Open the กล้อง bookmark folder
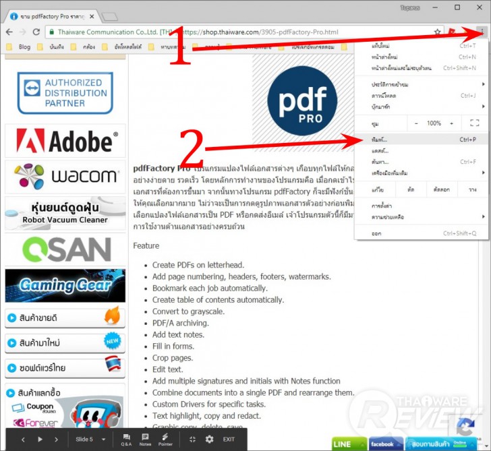Image resolution: width=491 pixels, height=451 pixels. 84,47
